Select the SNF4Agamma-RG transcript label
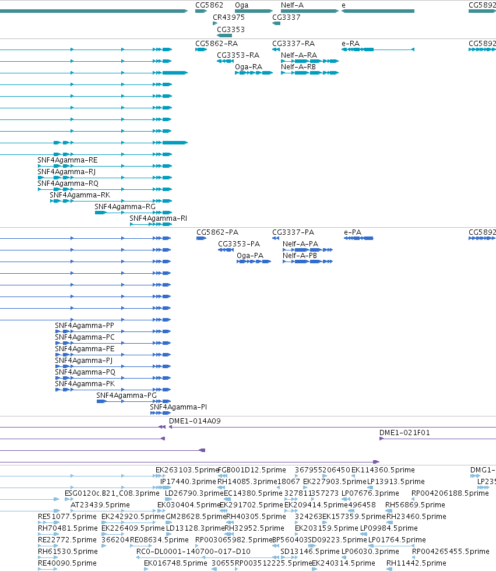 [125, 207]
